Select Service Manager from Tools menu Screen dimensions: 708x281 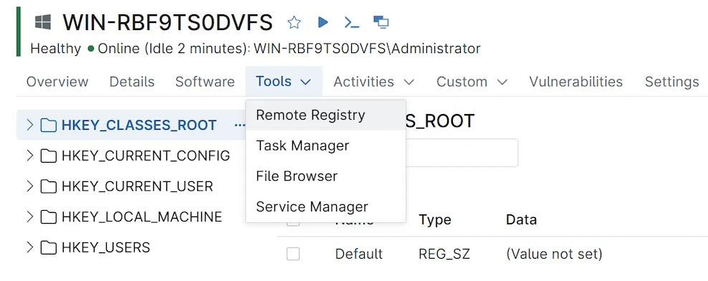[325, 207]
